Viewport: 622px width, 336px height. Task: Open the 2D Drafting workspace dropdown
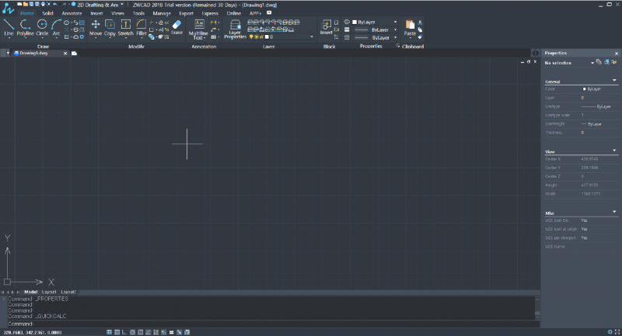coord(122,5)
